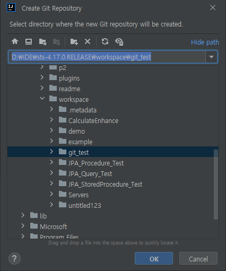This screenshot has height=271, width=226.
Task: Delete selected item with X icon
Action: [x=88, y=42]
